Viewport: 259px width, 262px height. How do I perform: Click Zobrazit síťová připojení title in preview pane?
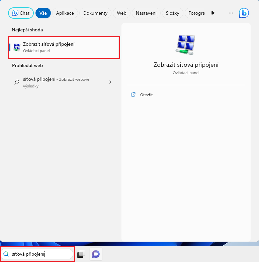tap(186, 65)
